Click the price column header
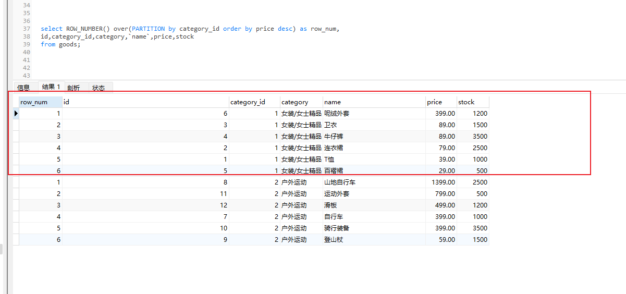626x294 pixels. 441,102
